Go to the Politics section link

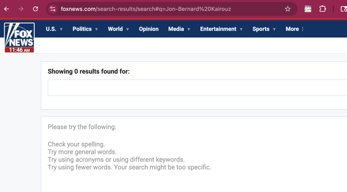coord(82,29)
